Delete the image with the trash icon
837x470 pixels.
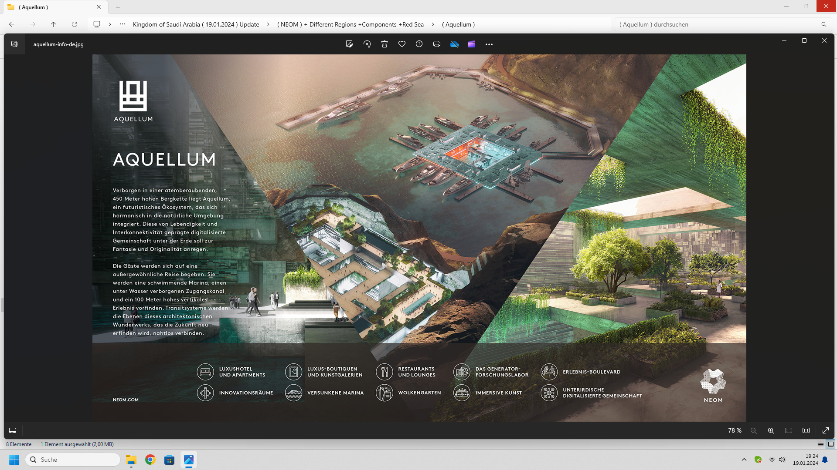[x=384, y=44]
